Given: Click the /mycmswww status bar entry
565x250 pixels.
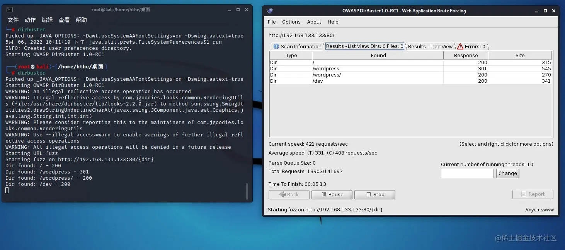Looking at the screenshot, I should 539,209.
